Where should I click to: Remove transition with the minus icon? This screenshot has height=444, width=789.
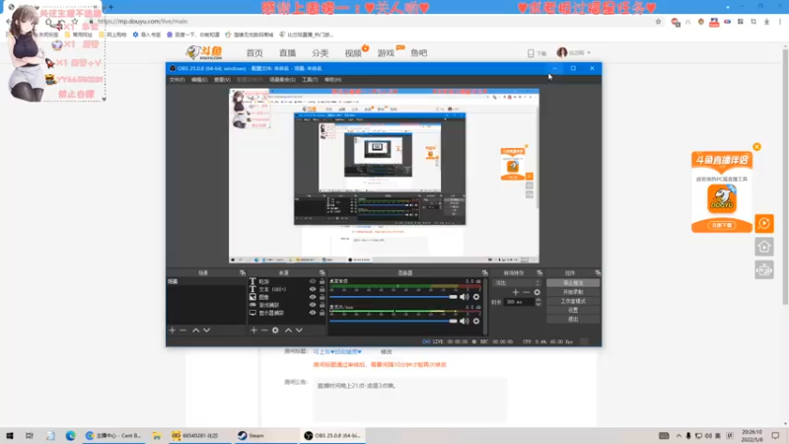pos(527,292)
